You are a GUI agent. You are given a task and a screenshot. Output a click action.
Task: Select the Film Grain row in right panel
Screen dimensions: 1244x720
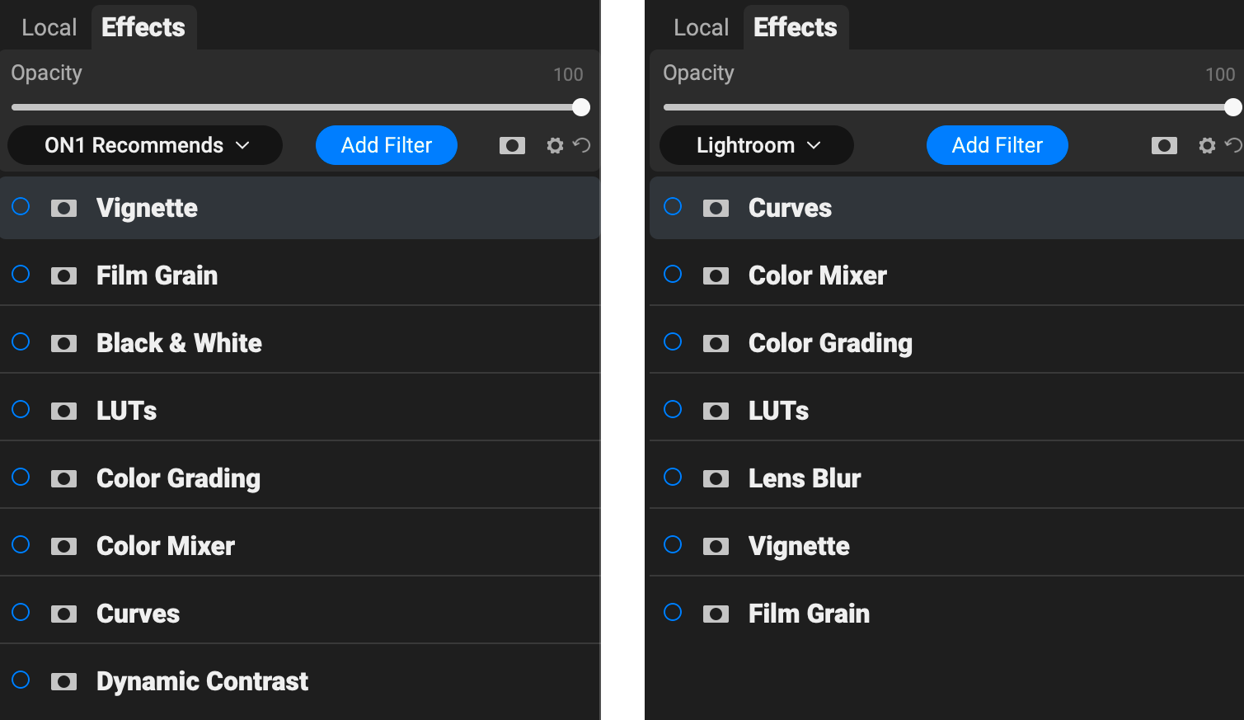(946, 614)
